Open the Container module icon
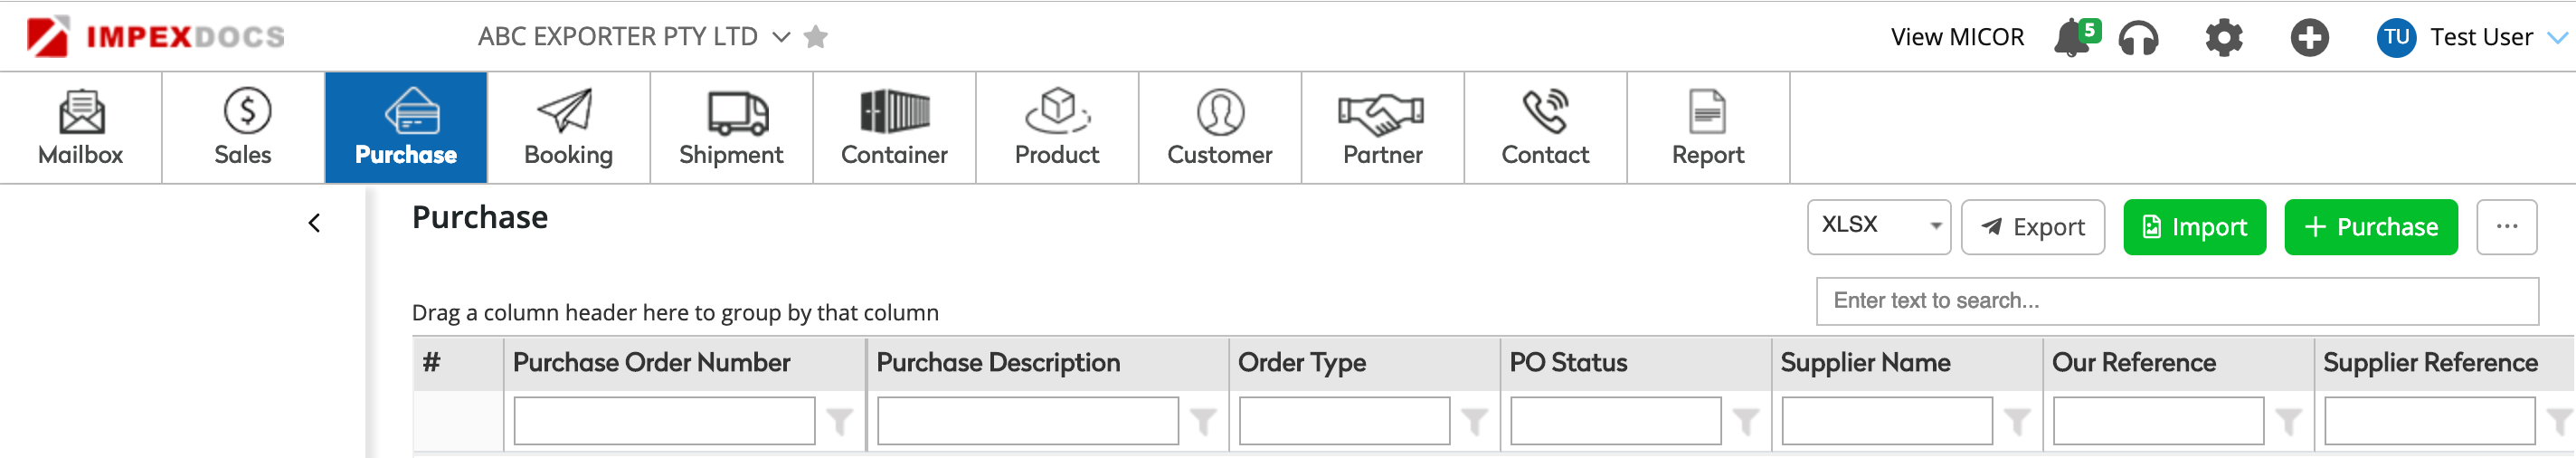The height and width of the screenshot is (458, 2576). (894, 111)
